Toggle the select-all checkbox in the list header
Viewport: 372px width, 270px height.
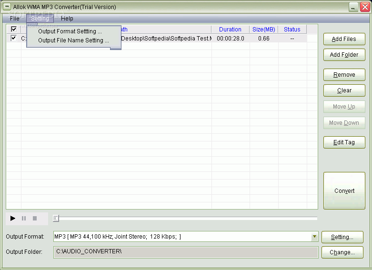tap(14, 29)
